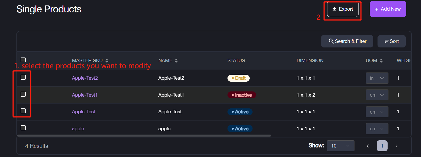The height and width of the screenshot is (157, 421).
Task: Check the apple row checkbox
Action: [23, 128]
